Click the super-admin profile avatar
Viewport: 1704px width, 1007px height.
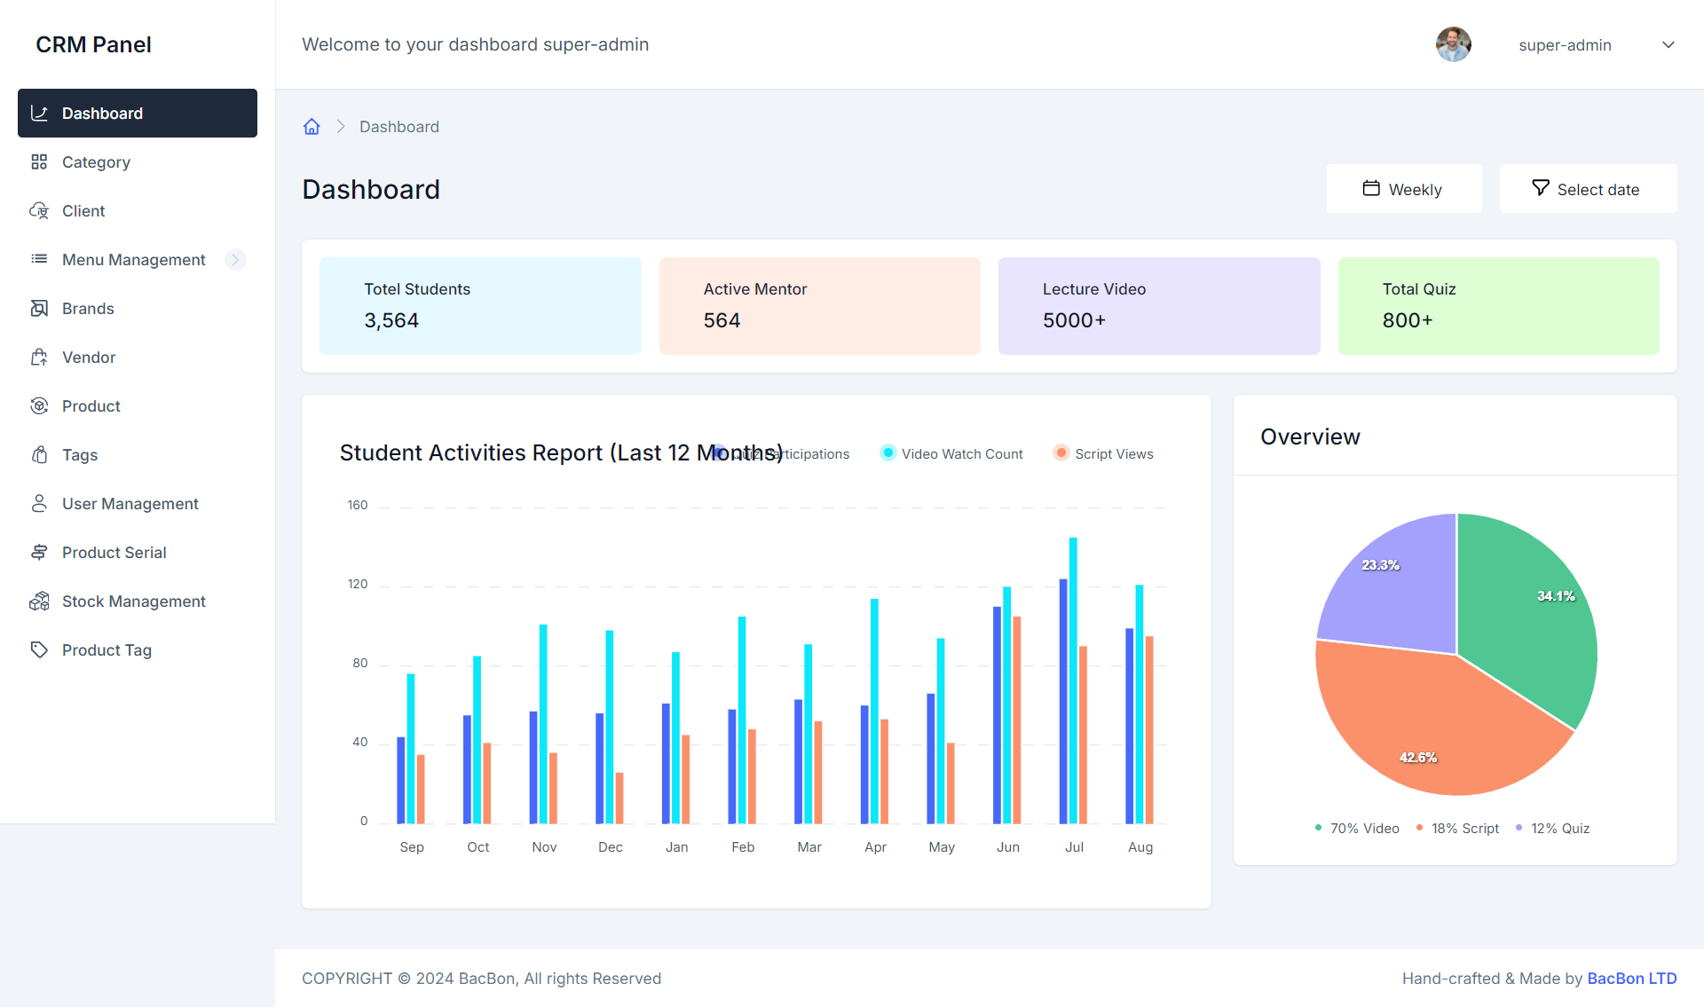[1453, 44]
